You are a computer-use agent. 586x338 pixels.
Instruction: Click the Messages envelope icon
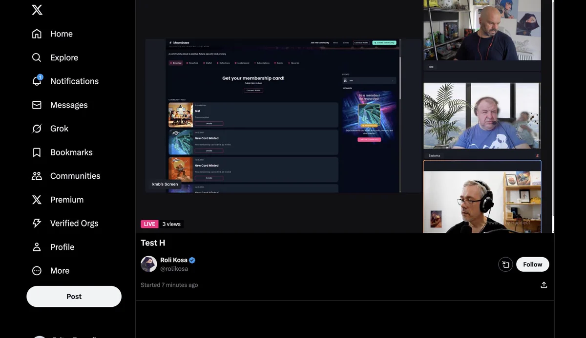click(x=37, y=105)
